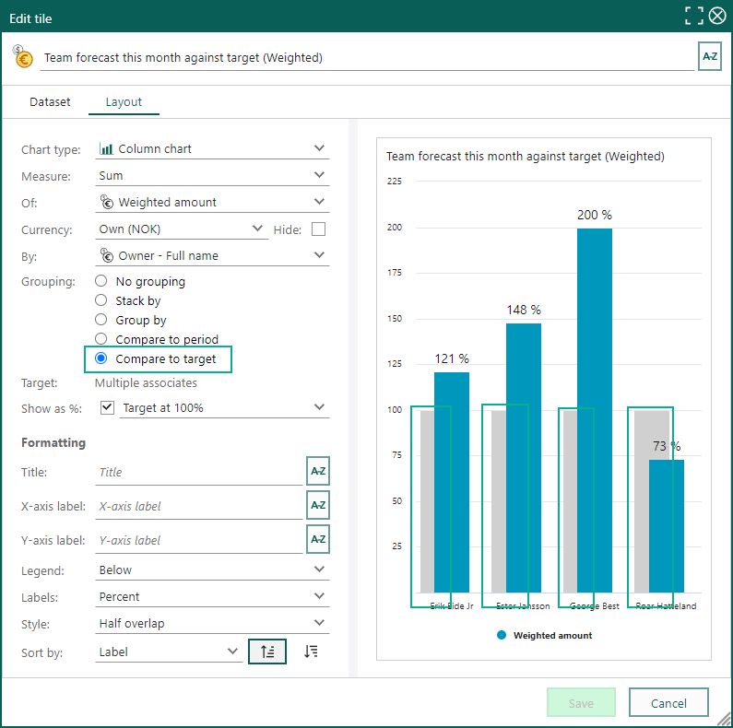Open the Of dropdown showing Weighted amount
733x728 pixels.
[x=212, y=202]
